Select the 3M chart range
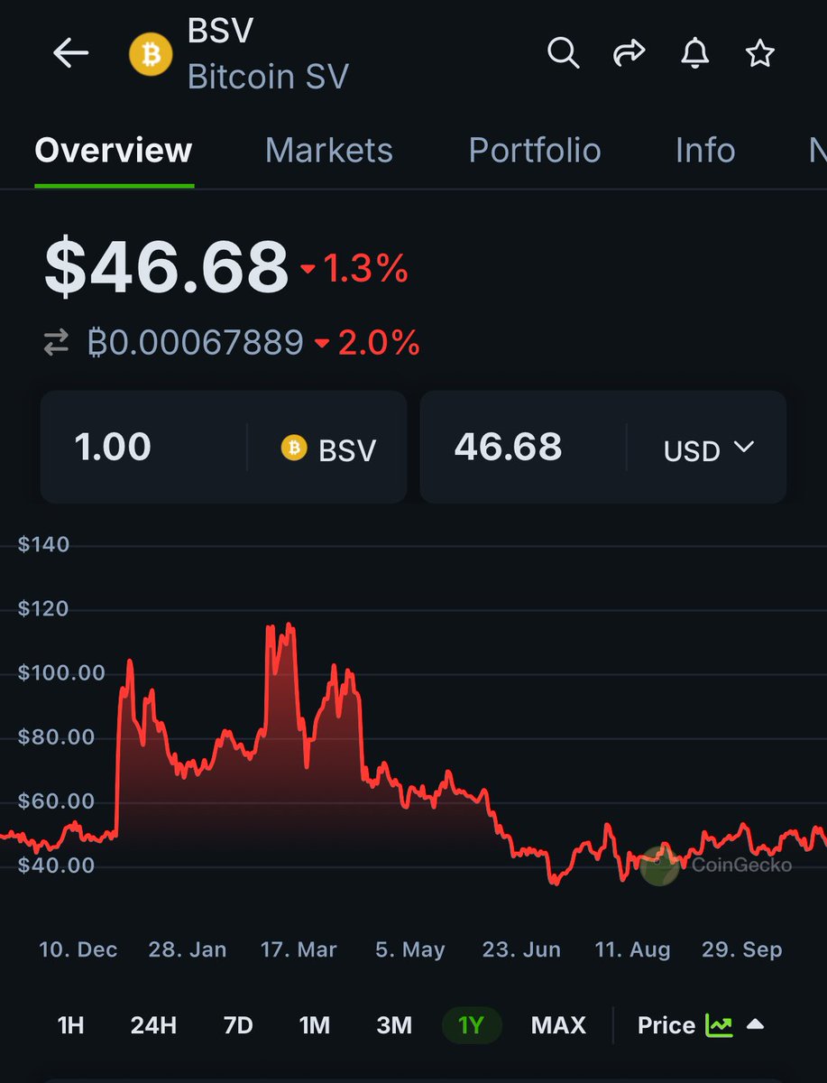Viewport: 827px width, 1083px height. (394, 1025)
